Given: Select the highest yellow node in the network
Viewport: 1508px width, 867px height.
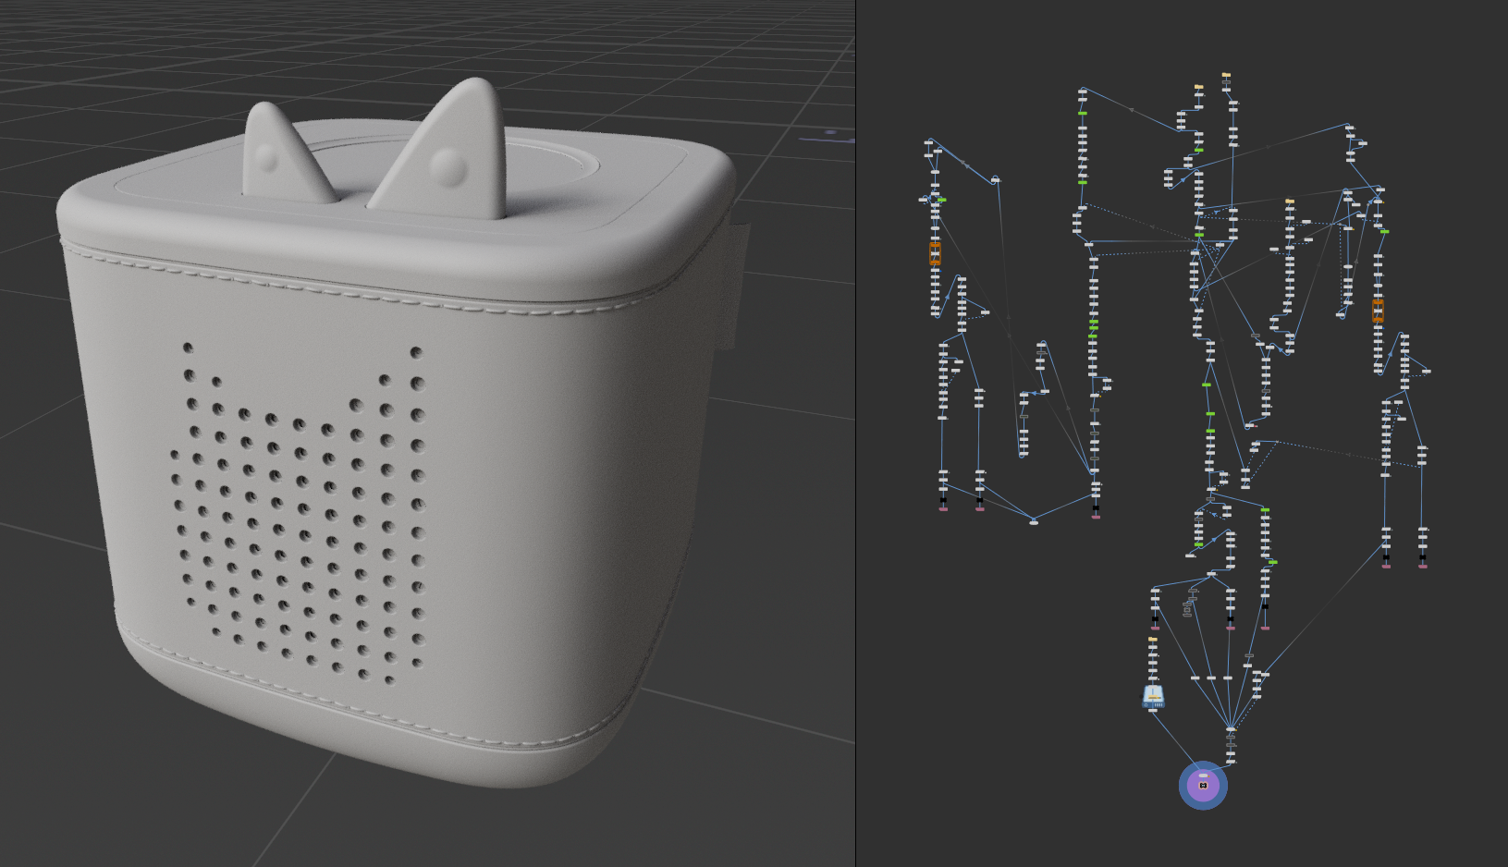Looking at the screenshot, I should click(x=1226, y=75).
